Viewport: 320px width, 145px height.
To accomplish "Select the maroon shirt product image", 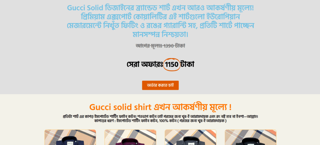I will 130,137.
